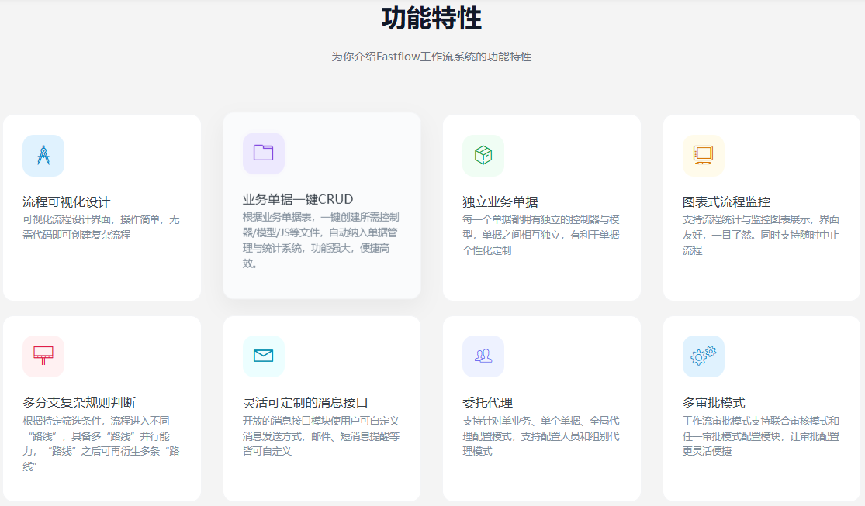Select the 多分支复杂规则判断 title
The height and width of the screenshot is (506, 865).
coord(79,403)
